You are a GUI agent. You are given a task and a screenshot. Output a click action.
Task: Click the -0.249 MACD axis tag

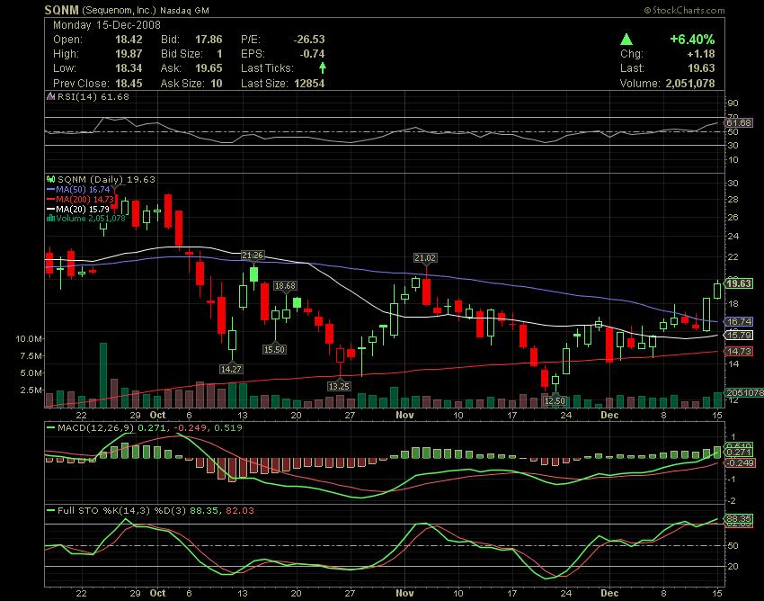(x=740, y=462)
